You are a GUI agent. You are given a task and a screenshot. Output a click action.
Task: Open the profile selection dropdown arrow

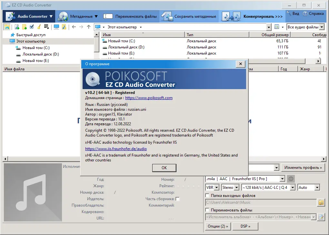click(276, 168)
